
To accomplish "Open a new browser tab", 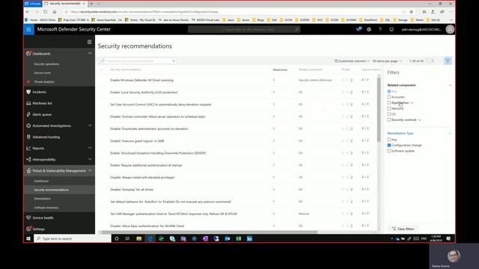I will click(91, 4).
